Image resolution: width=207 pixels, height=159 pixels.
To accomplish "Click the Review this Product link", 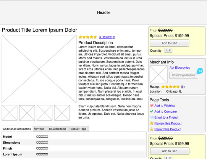I will pyautogui.click(x=168, y=123).
